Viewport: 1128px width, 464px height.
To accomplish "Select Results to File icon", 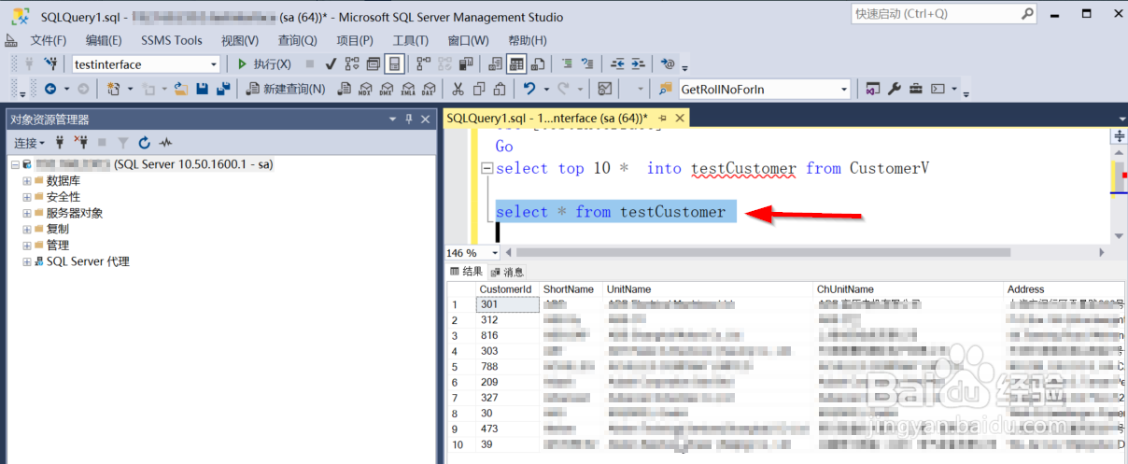I will point(538,64).
